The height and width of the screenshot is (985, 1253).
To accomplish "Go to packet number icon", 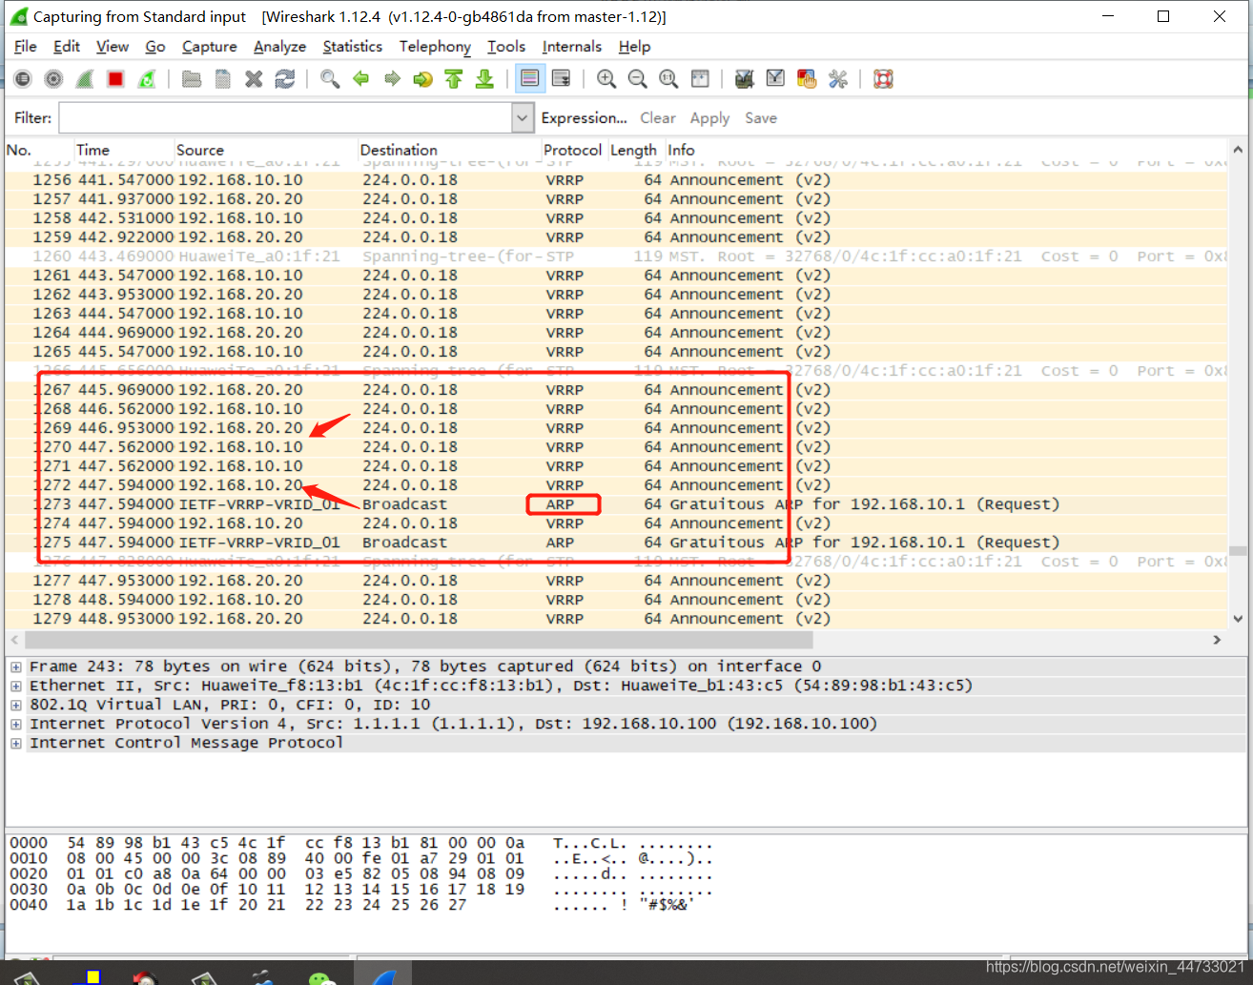I will click(422, 79).
